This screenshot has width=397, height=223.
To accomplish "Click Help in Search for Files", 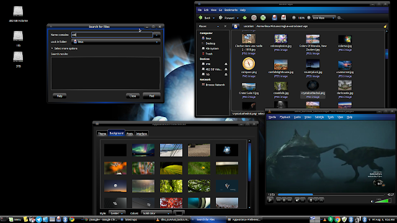I will click(60, 96).
